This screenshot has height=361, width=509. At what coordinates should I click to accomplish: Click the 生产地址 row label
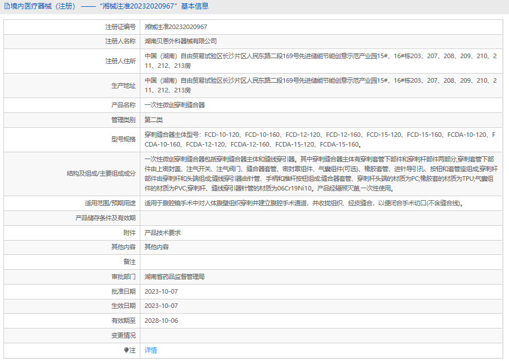123,86
